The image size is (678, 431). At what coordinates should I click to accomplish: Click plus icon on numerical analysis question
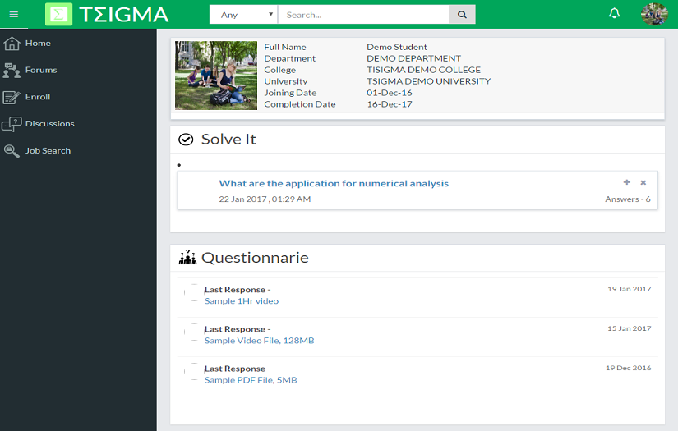point(626,182)
